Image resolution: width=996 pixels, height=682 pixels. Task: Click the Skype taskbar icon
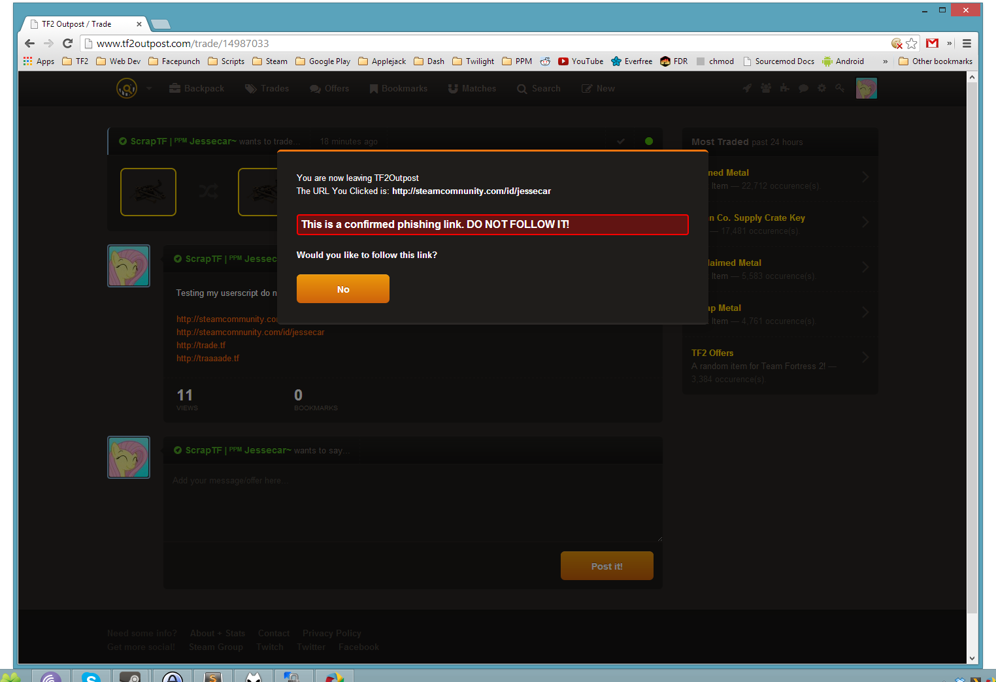tap(91, 677)
